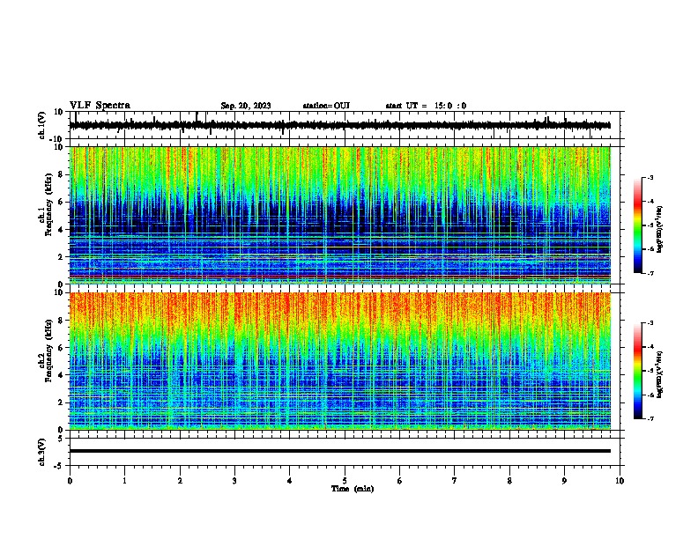Click time axis tick label "6"
The width and height of the screenshot is (698, 539).
tap(400, 481)
